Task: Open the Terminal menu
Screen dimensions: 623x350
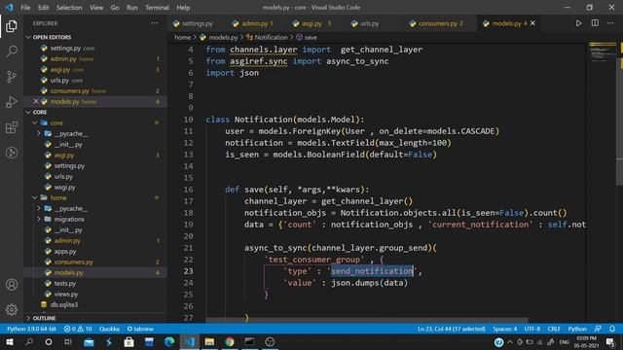Action: pos(157,8)
